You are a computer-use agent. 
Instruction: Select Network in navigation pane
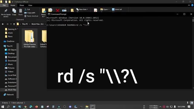pyautogui.click(x=10, y=95)
